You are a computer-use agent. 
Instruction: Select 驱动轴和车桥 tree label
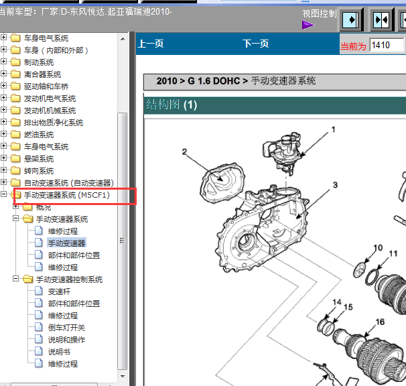[x=46, y=86]
